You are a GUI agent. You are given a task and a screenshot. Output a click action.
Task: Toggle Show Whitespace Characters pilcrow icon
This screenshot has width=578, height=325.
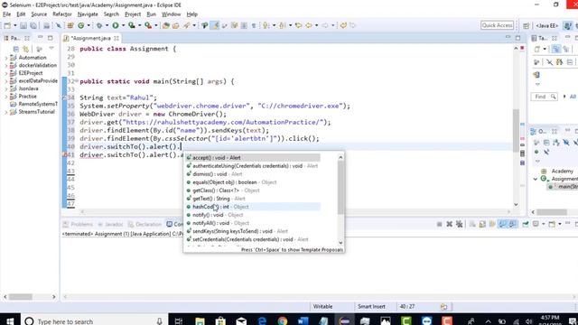tap(254, 25)
